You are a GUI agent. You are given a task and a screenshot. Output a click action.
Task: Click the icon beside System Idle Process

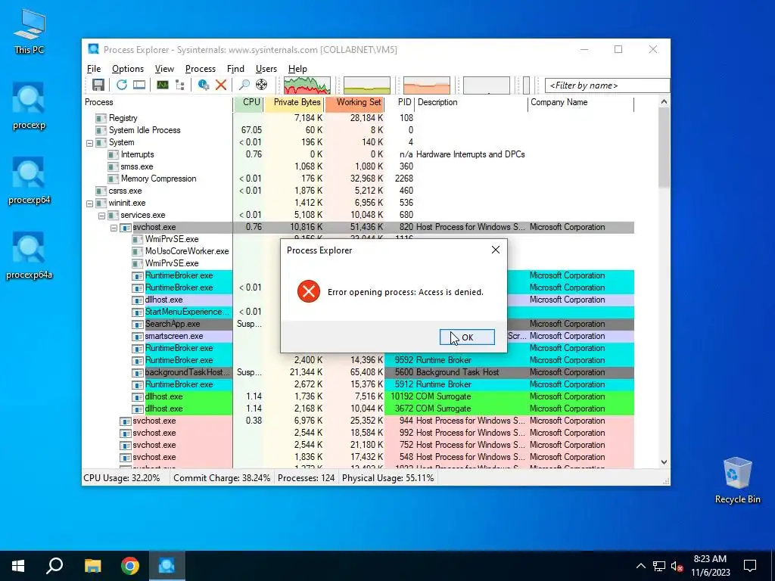click(101, 130)
